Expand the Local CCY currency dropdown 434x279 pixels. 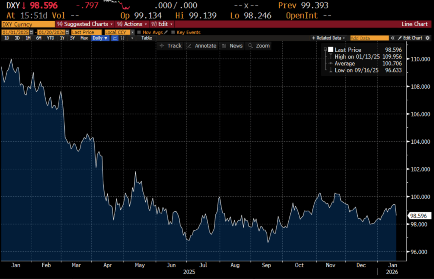point(133,32)
